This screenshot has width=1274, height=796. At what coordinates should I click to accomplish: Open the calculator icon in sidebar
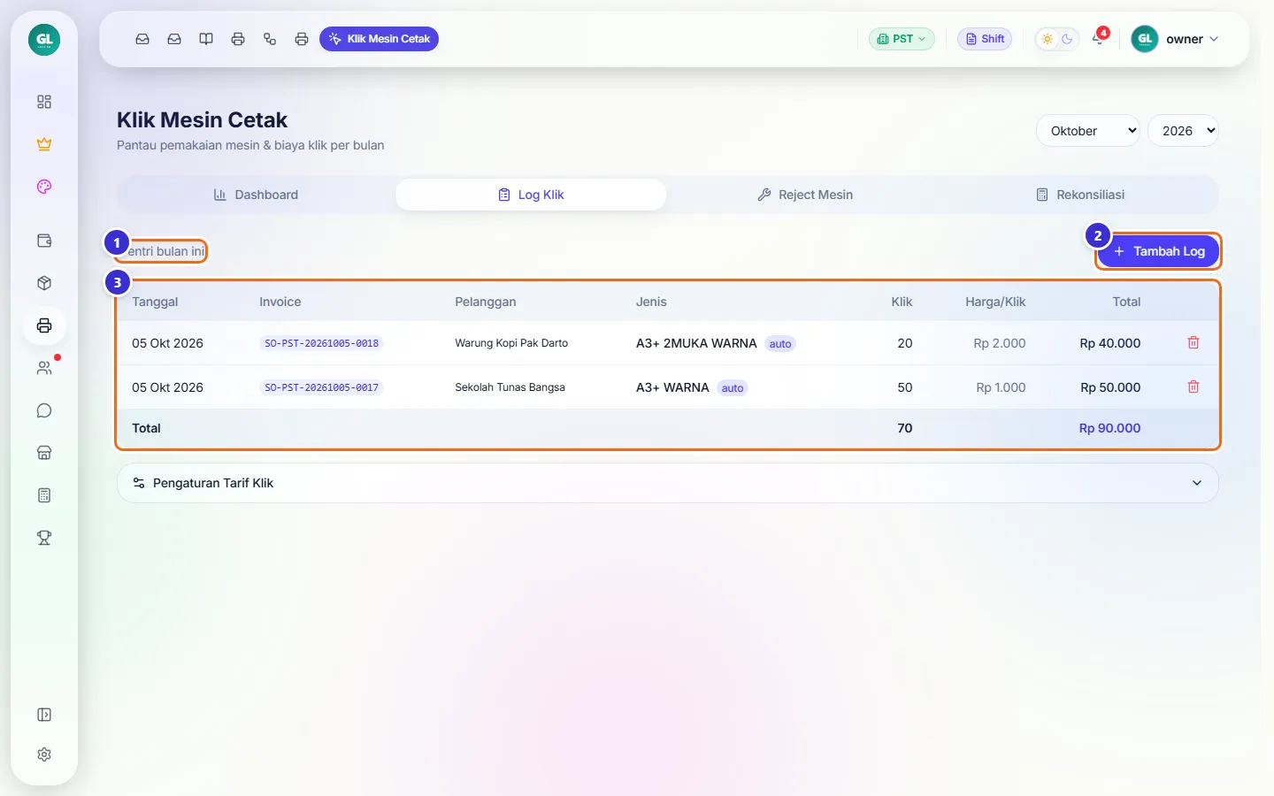click(x=44, y=495)
